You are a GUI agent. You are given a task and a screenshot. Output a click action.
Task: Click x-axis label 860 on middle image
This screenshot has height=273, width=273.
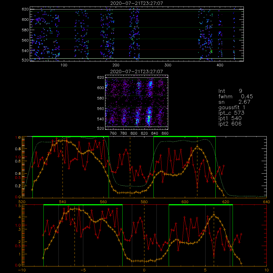point(165,133)
